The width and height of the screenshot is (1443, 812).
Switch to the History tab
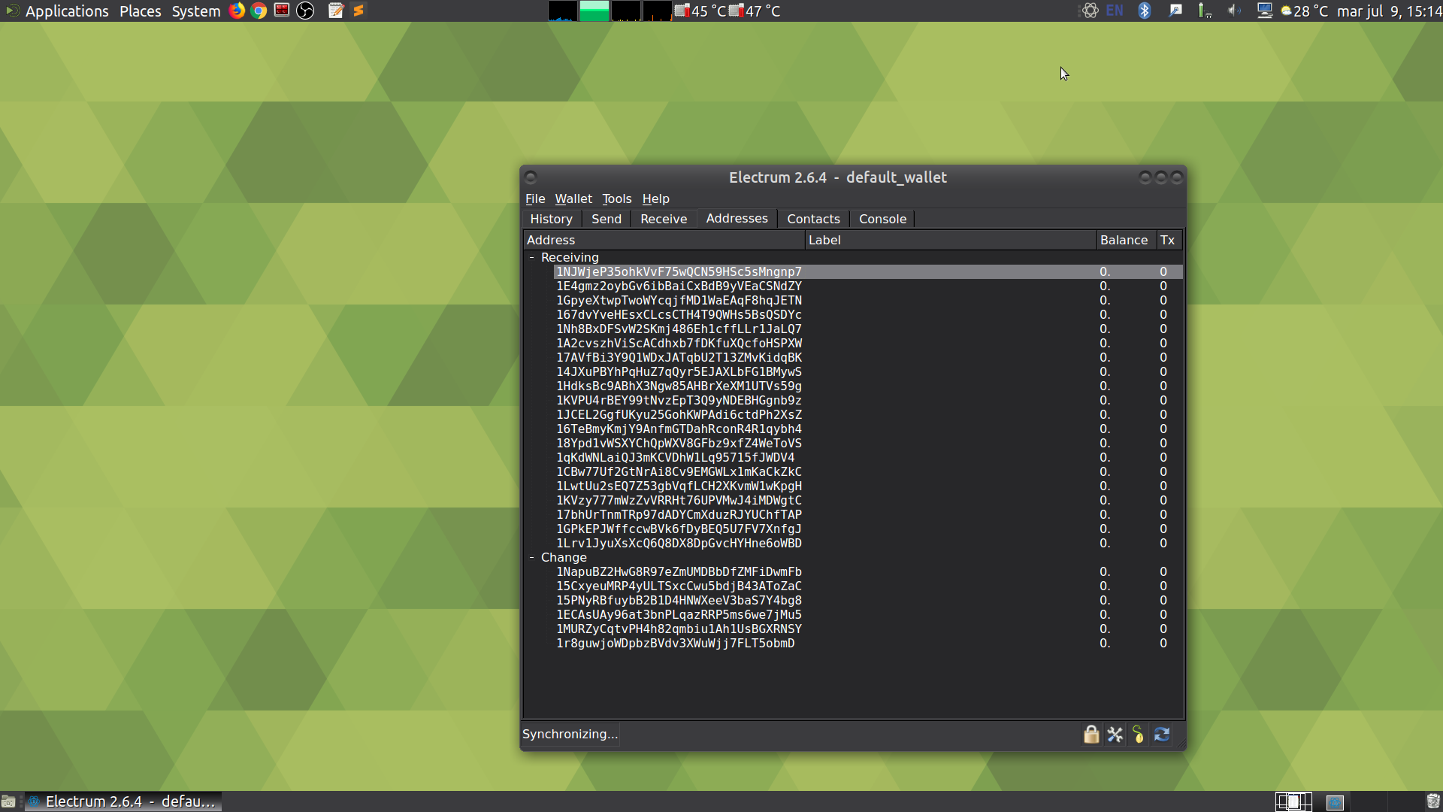pos(551,219)
